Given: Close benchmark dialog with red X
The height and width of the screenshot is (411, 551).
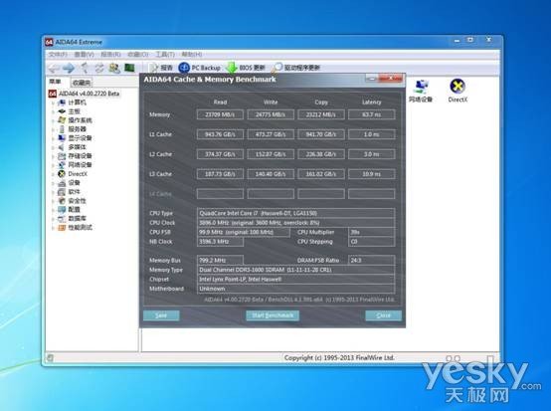Looking at the screenshot, I should click(x=390, y=78).
